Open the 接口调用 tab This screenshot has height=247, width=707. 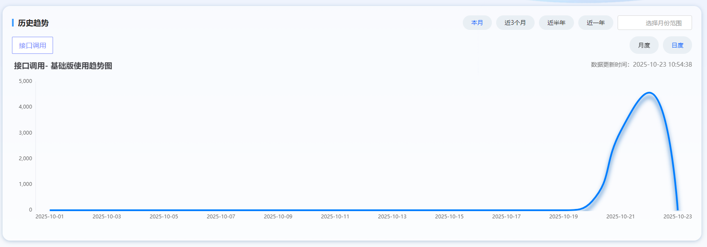click(33, 45)
